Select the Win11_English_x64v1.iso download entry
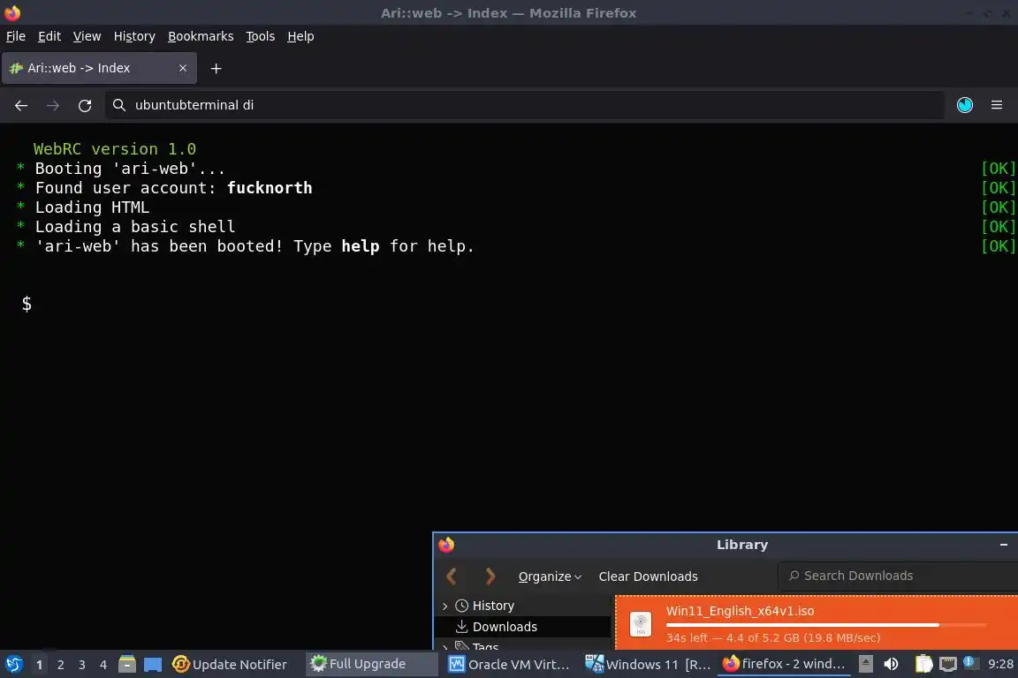1018x678 pixels. pos(817,623)
